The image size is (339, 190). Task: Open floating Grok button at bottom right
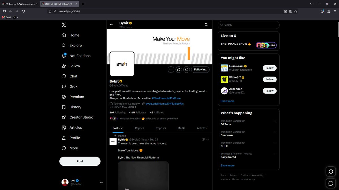pos(331,171)
